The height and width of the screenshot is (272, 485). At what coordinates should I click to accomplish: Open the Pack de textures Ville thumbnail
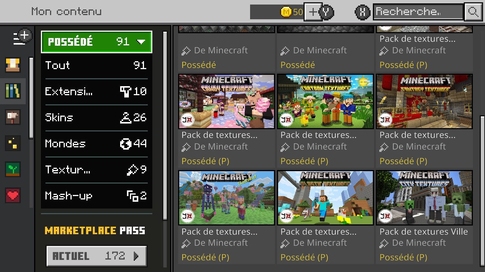pos(424,198)
